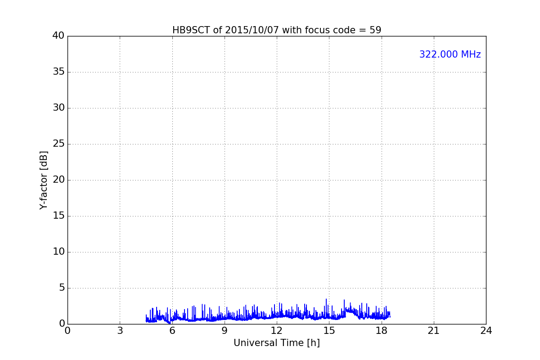Screen dimensions: 540x360
Task: Click the y-axis tick label 15
Action: (x=58, y=216)
